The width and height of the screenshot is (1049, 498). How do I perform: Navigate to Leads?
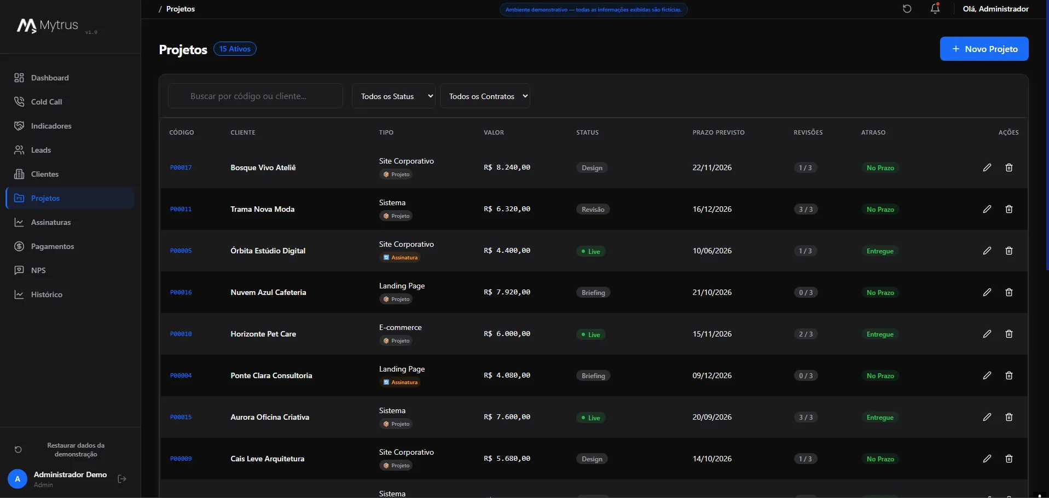[x=70, y=150]
